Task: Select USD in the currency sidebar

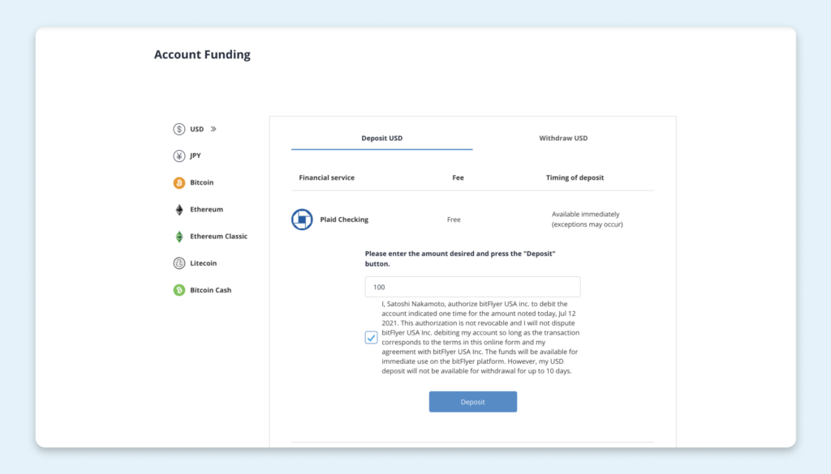Action: coord(196,129)
